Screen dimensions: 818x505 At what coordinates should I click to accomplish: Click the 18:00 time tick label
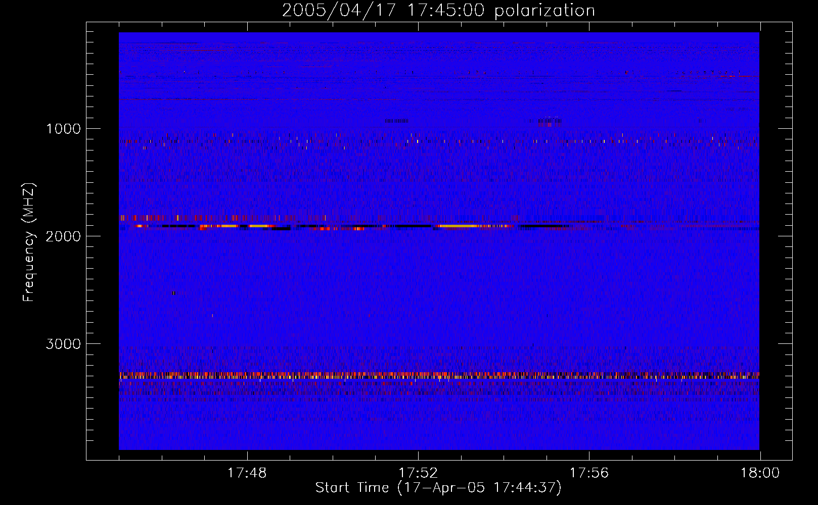coord(760,473)
